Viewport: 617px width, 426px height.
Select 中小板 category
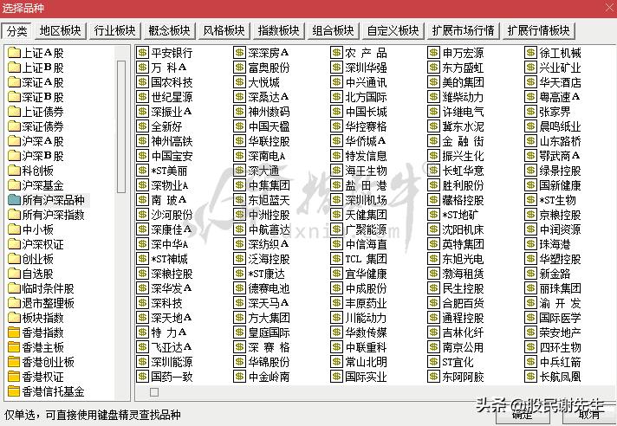point(37,229)
